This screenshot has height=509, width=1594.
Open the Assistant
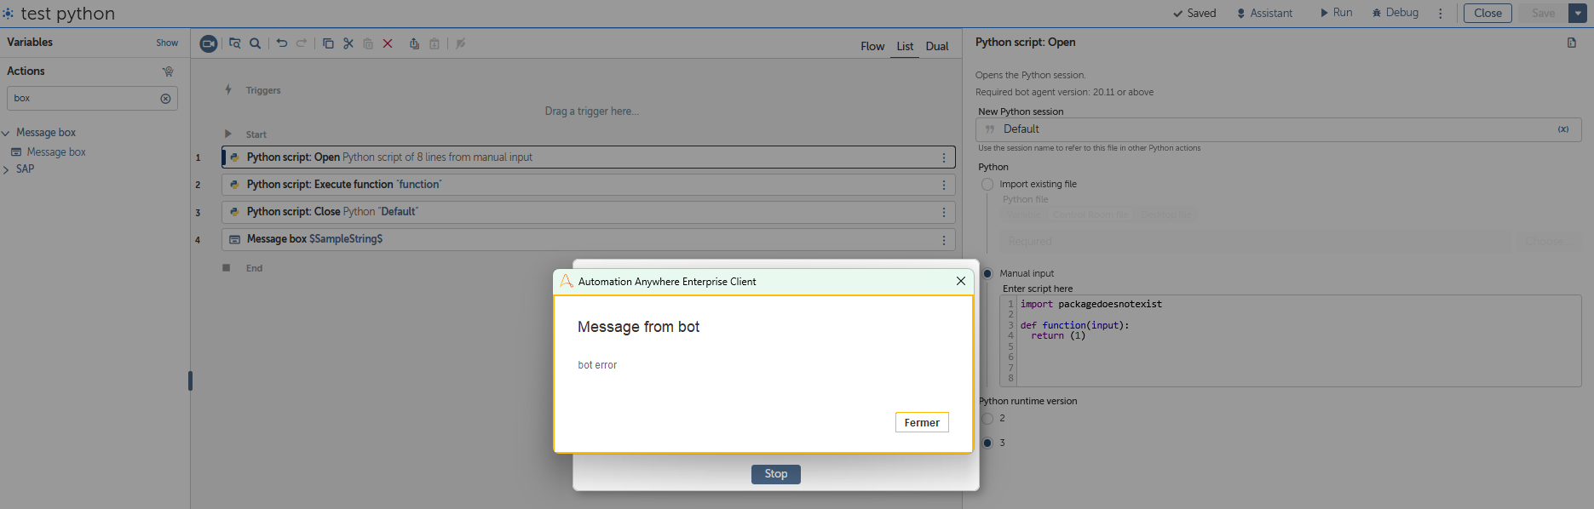tap(1265, 14)
